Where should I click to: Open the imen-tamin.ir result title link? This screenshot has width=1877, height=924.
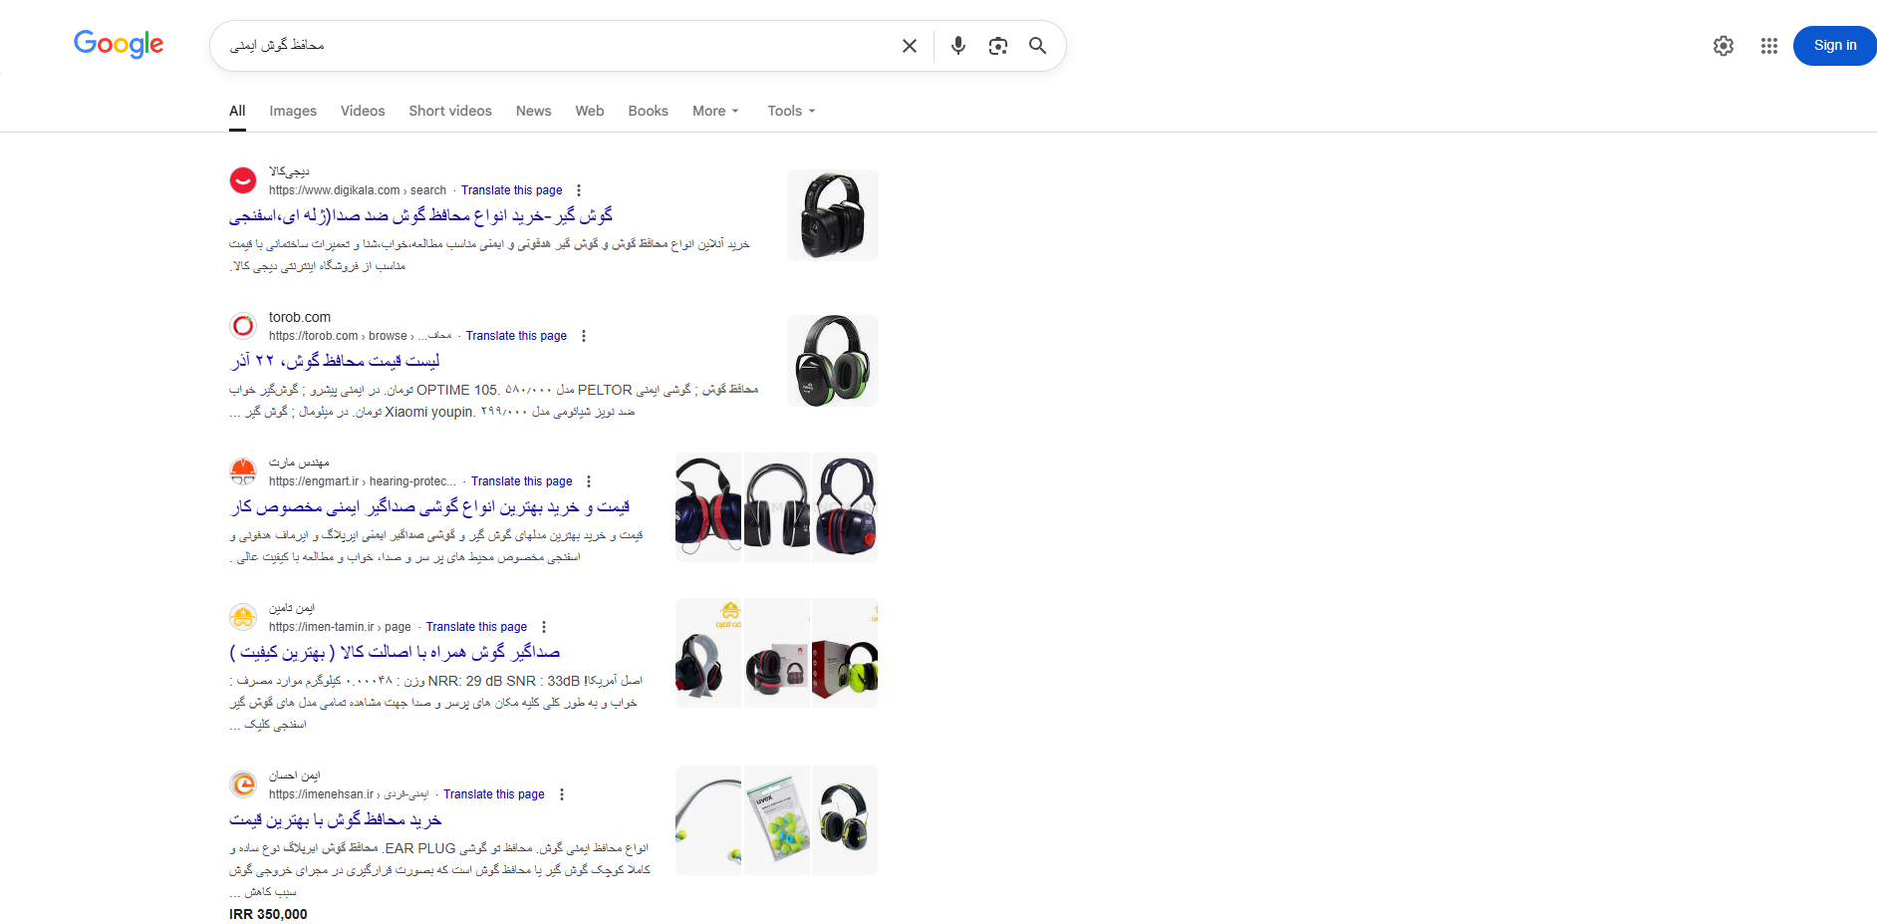395,652
